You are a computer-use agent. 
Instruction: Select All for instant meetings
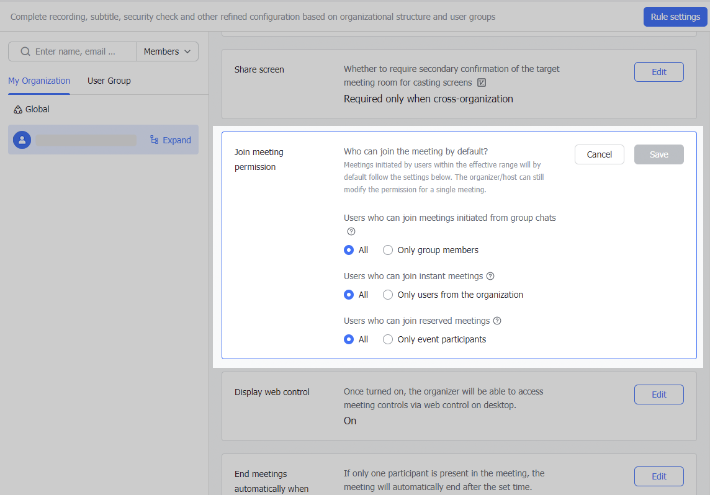(349, 295)
